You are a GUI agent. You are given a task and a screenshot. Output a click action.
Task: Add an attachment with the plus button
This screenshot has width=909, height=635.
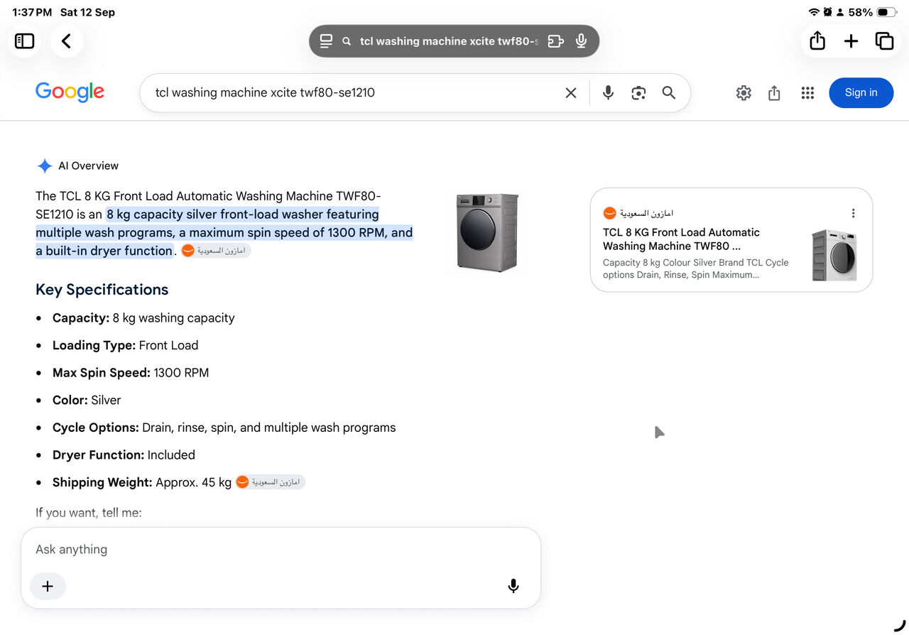point(48,586)
